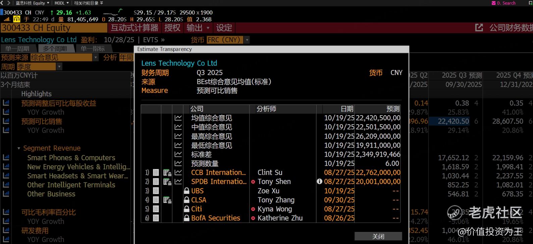Open the document icon in row 1 for CCB International
The width and height of the screenshot is (533, 244).
click(x=156, y=173)
